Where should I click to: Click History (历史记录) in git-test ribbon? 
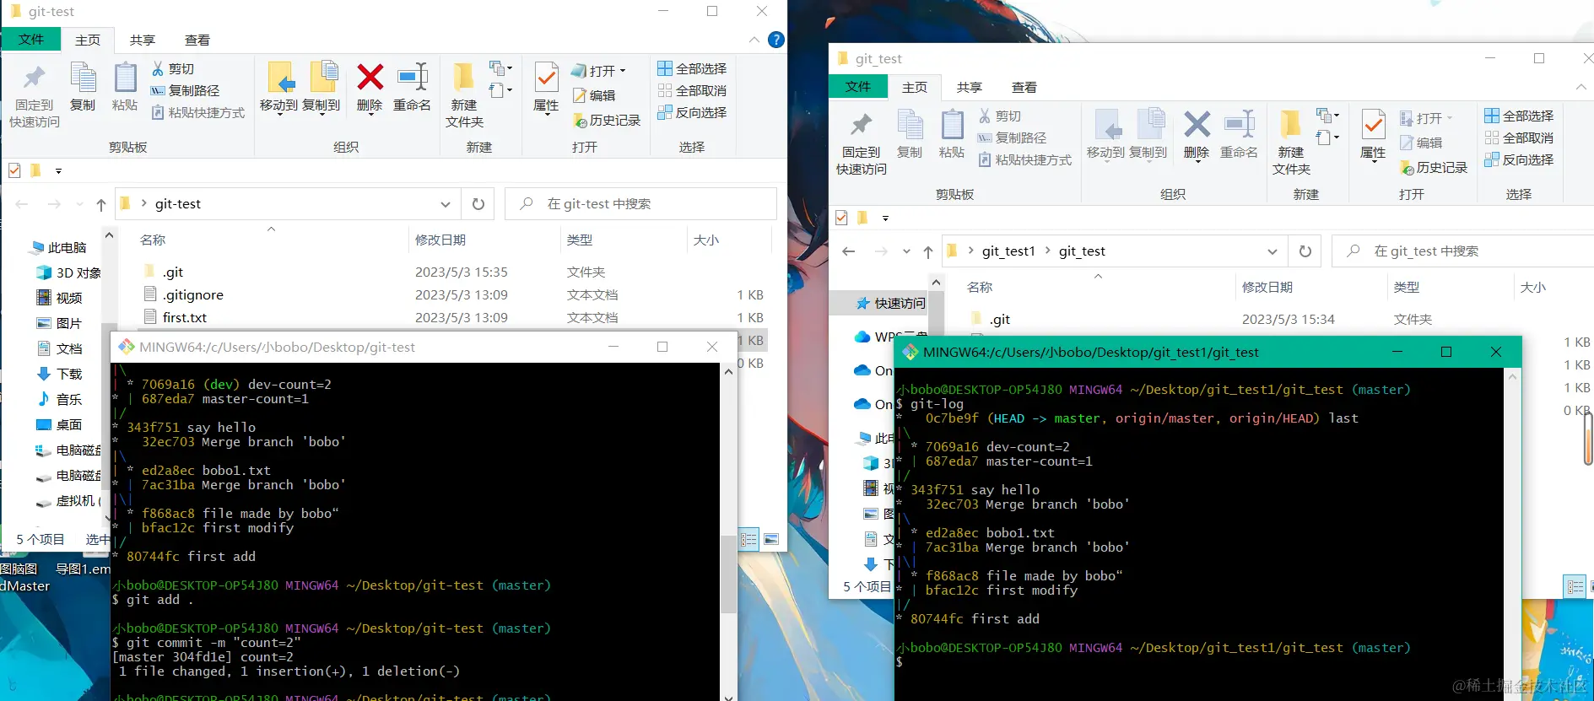[x=607, y=120]
